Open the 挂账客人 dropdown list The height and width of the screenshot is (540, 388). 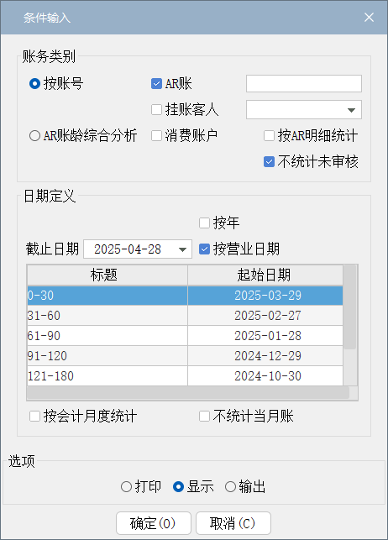[351, 110]
